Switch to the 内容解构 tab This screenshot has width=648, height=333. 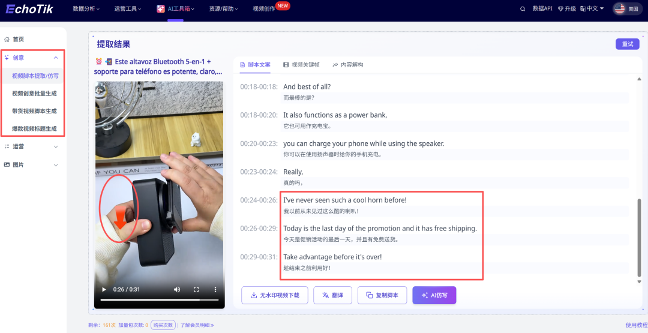coord(348,65)
